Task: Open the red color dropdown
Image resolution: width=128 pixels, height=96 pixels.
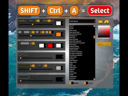Action: click(51, 46)
